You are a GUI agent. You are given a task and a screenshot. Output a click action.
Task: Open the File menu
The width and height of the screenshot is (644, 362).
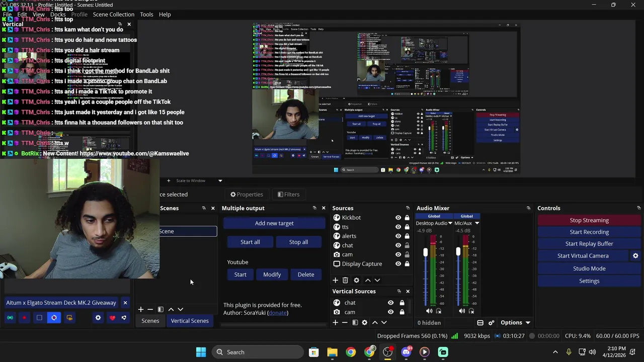7,15
